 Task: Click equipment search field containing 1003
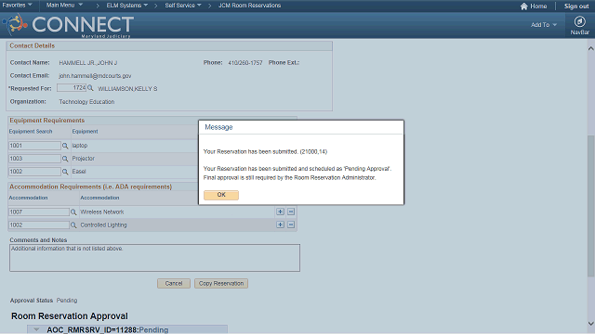[x=34, y=159]
